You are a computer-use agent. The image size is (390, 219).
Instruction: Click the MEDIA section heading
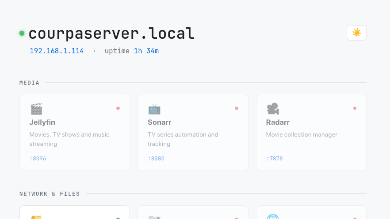(29, 83)
